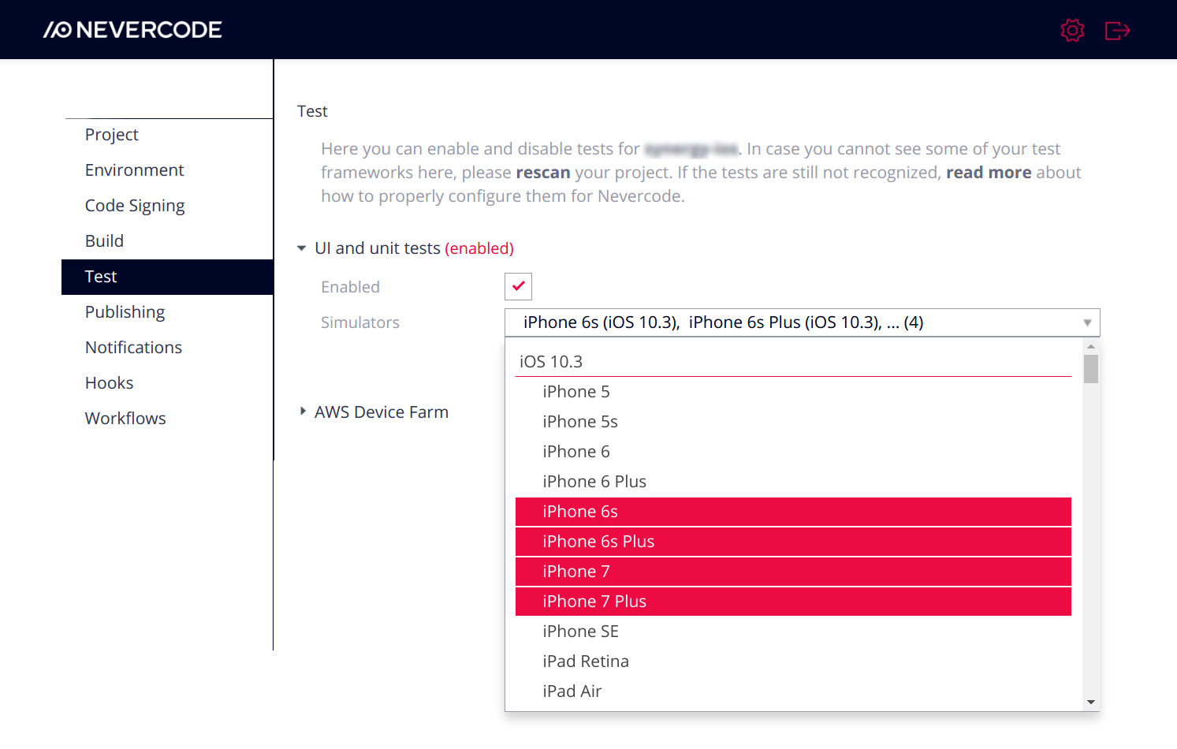Image resolution: width=1177 pixels, height=749 pixels.
Task: Expand the AWS Device Farm section
Action: (303, 412)
